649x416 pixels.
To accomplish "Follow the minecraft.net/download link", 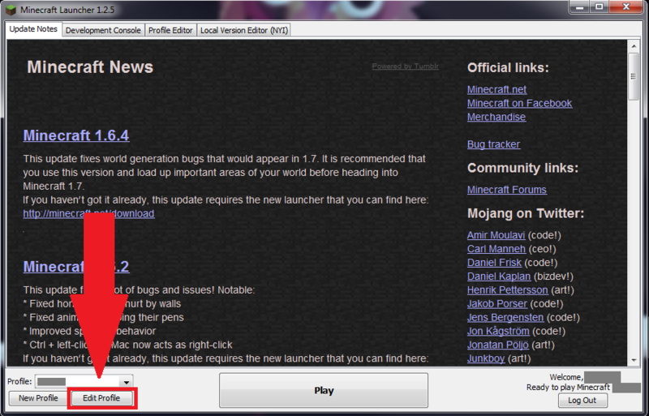I will coord(89,213).
